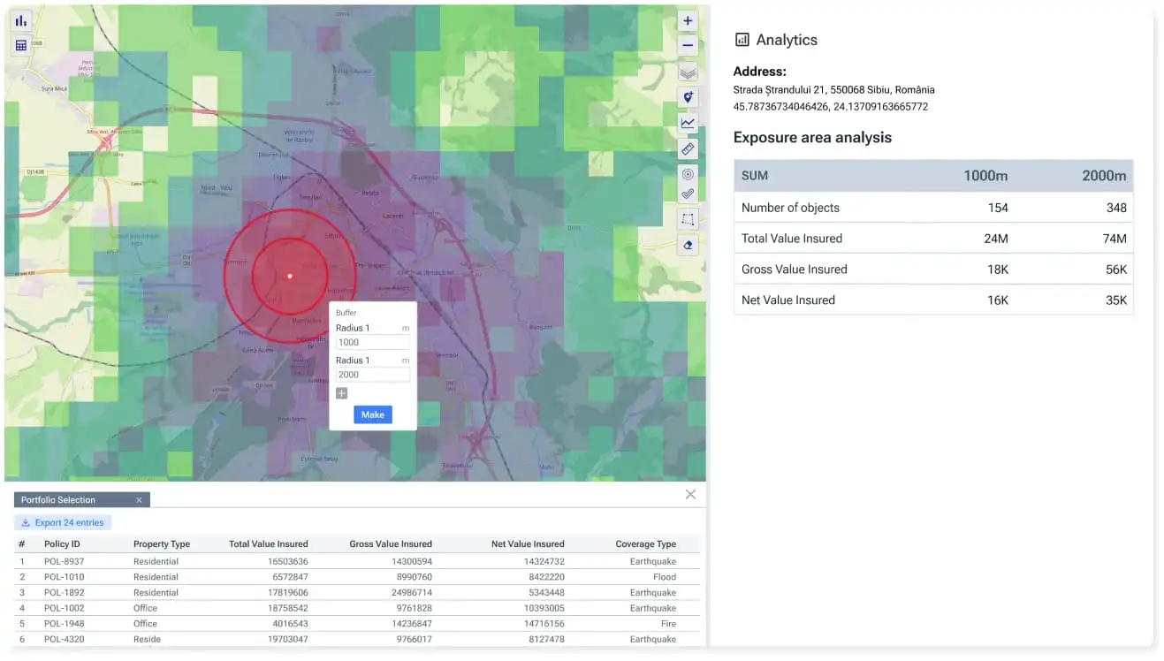Select policy row POL-1002
Screen dimensions: 1164x661
pos(356,608)
